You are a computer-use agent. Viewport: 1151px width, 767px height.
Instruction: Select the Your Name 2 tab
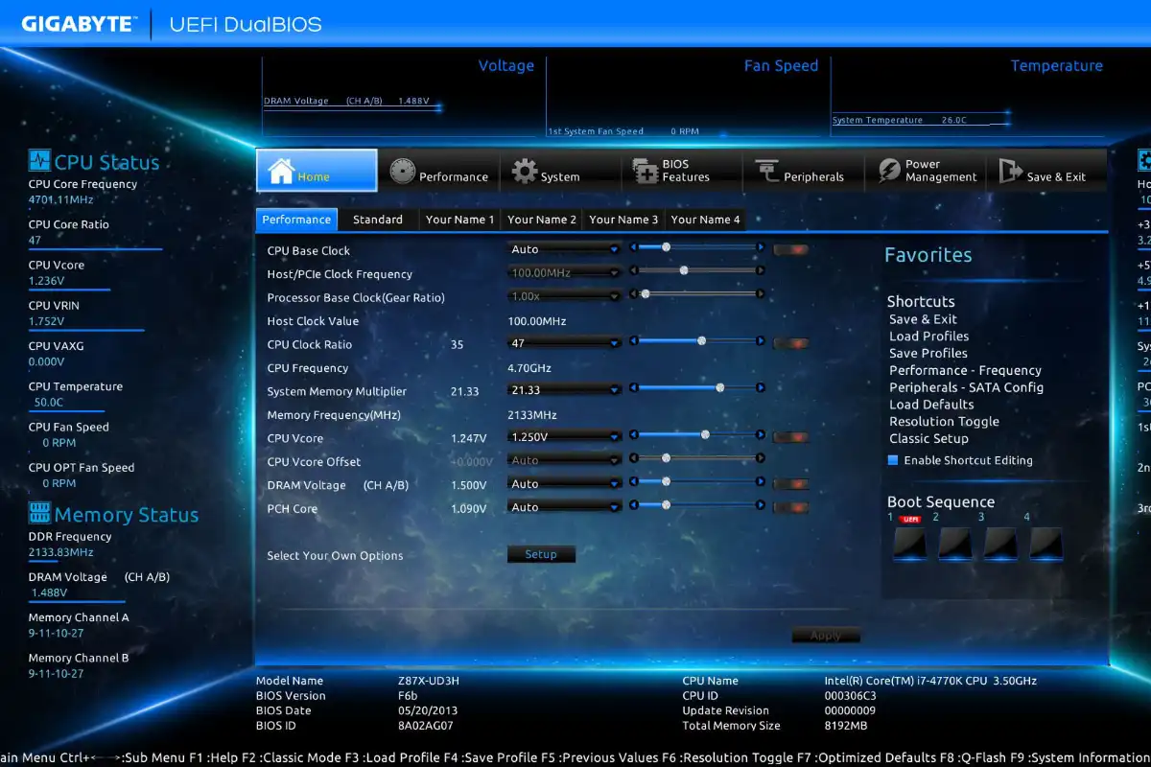pos(541,220)
